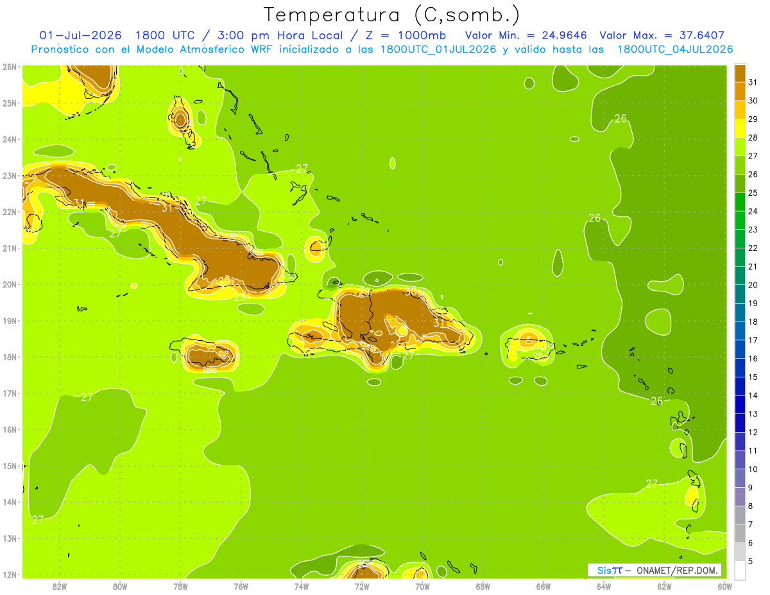Screen dimensions: 770x595
Task: Click the "1800UTC_04JUL2026" validity end timestamp
Action: tap(674, 49)
